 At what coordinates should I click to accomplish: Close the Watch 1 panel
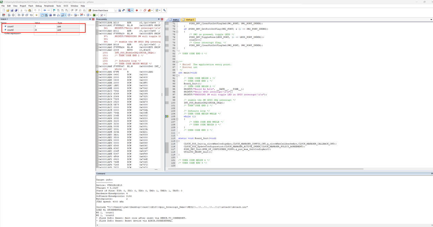[93, 19]
